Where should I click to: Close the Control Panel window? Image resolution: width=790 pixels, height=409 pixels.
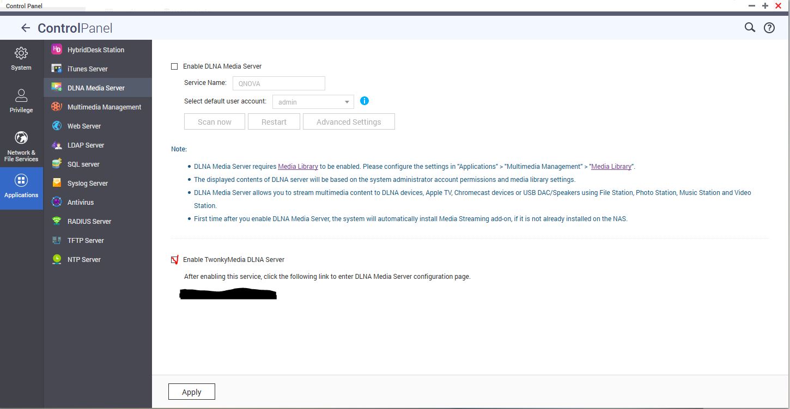coord(779,5)
